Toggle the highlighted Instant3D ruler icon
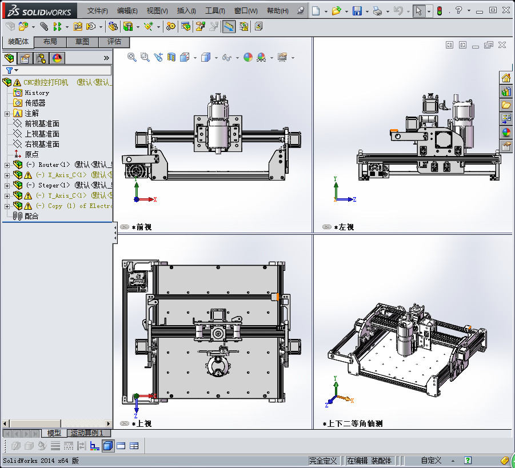515x468 pixels. (x=229, y=27)
